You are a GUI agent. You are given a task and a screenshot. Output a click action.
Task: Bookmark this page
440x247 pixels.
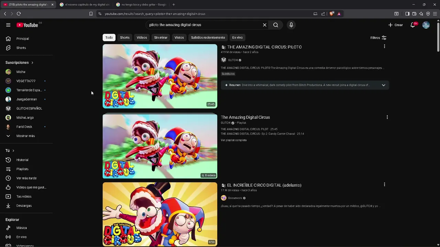coord(91,14)
